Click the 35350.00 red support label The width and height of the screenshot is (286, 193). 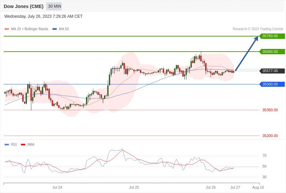[x=270, y=110]
